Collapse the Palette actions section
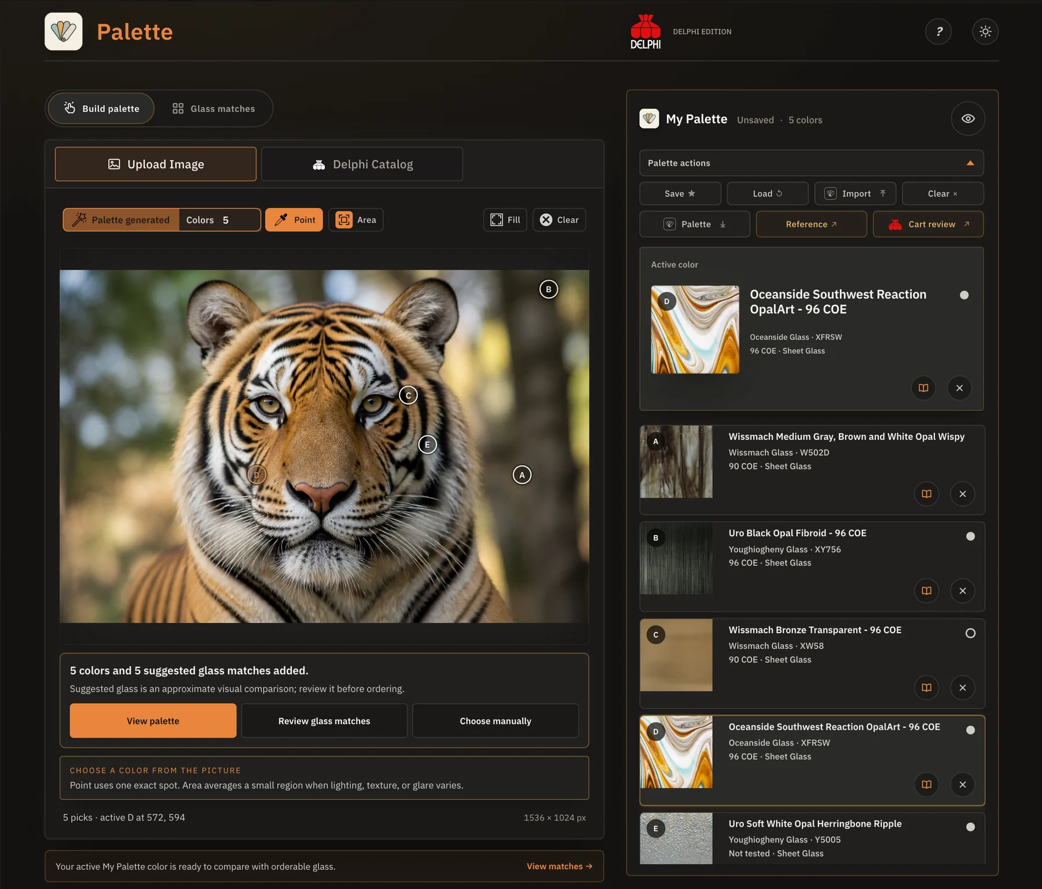 [811, 163]
